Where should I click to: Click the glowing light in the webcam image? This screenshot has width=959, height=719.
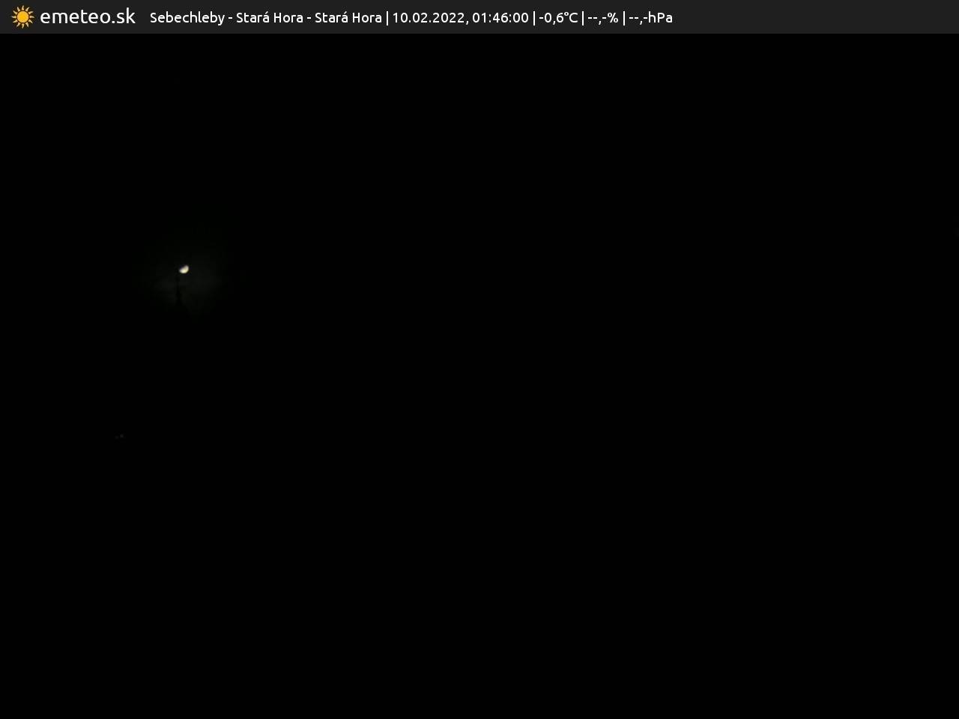(184, 269)
